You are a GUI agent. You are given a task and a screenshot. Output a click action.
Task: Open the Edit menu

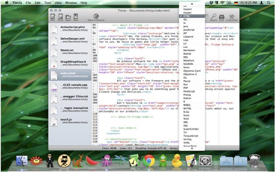tap(37, 3)
